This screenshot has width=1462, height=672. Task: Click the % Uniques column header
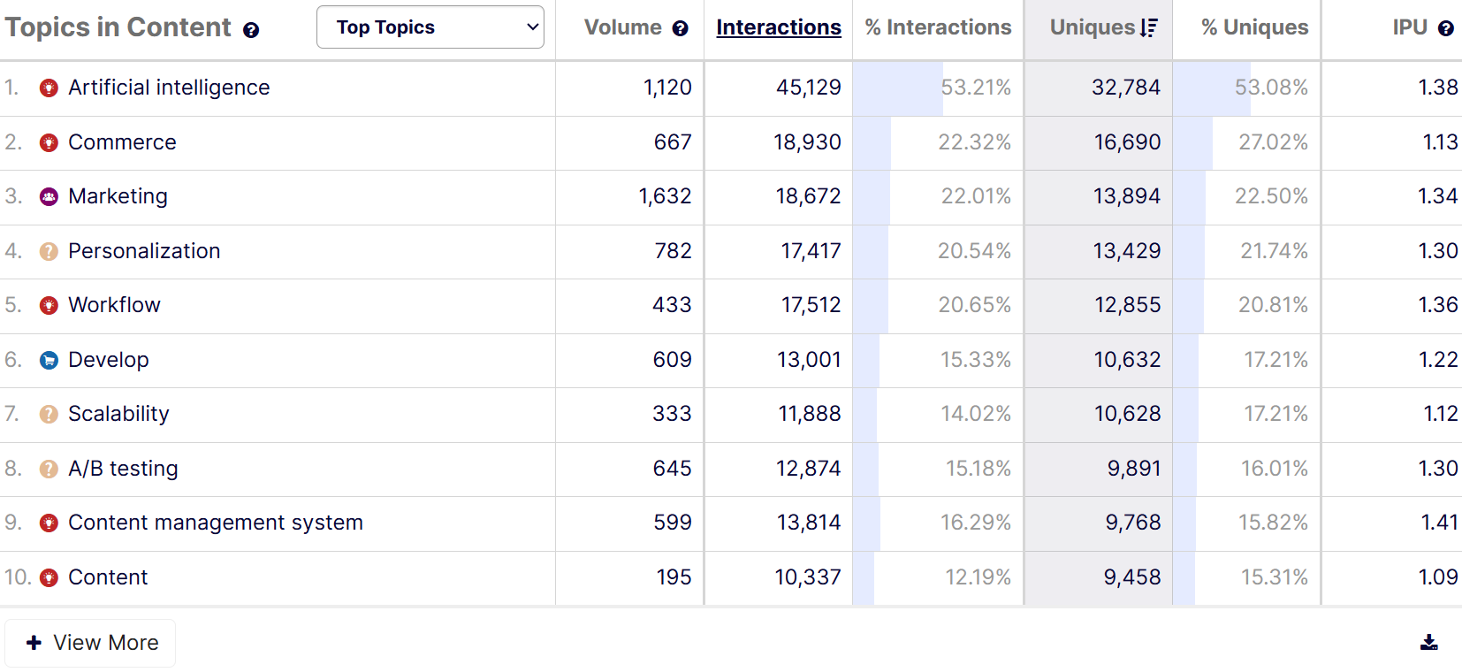point(1254,28)
